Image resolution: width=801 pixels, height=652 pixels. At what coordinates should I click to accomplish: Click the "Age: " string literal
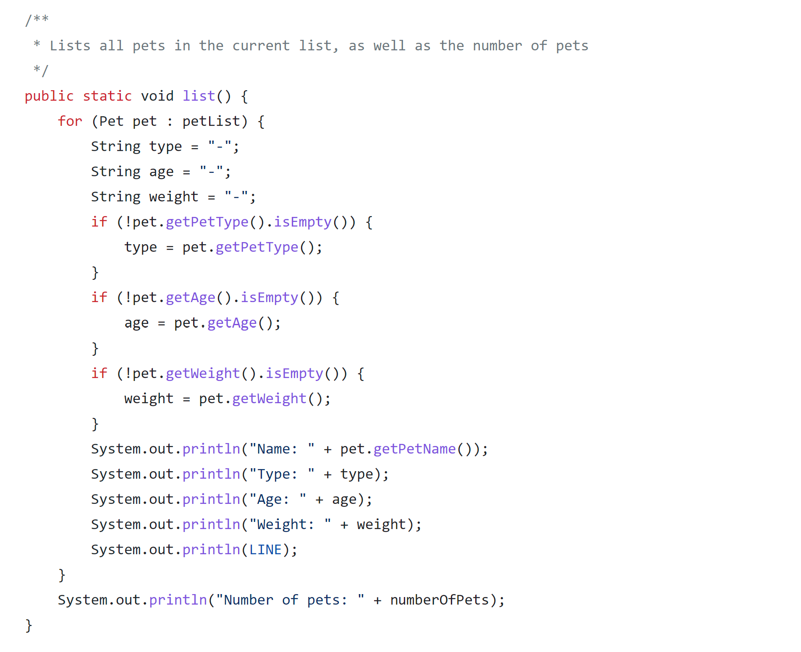277,499
